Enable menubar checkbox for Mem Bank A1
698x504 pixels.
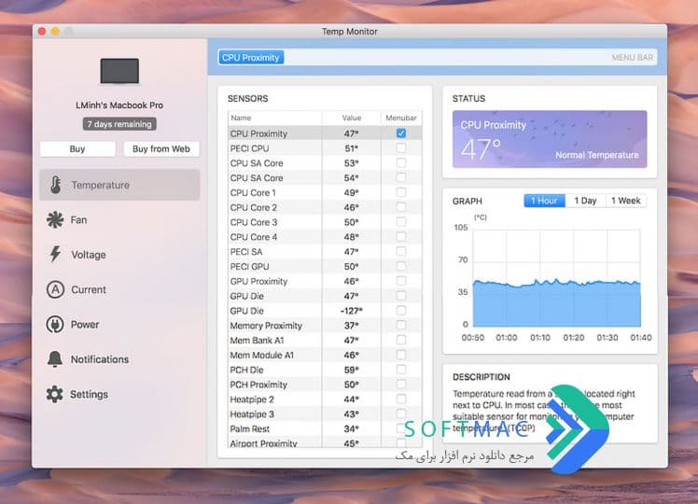[x=401, y=340]
